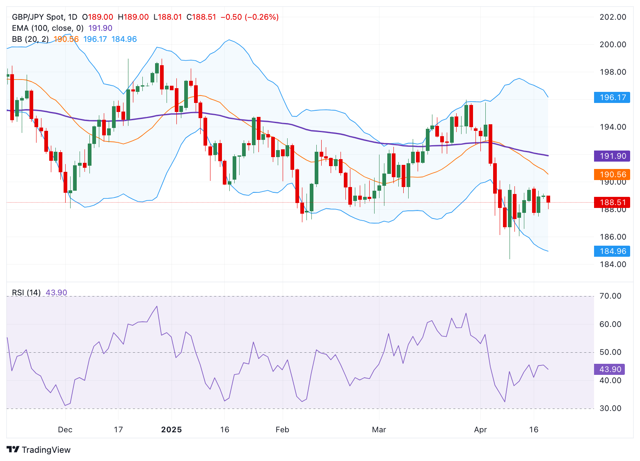Click the Mar label on the time axis
The image size is (640, 461).
(x=379, y=430)
